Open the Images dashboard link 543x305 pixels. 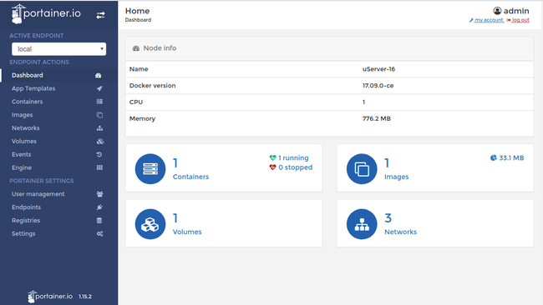point(397,177)
